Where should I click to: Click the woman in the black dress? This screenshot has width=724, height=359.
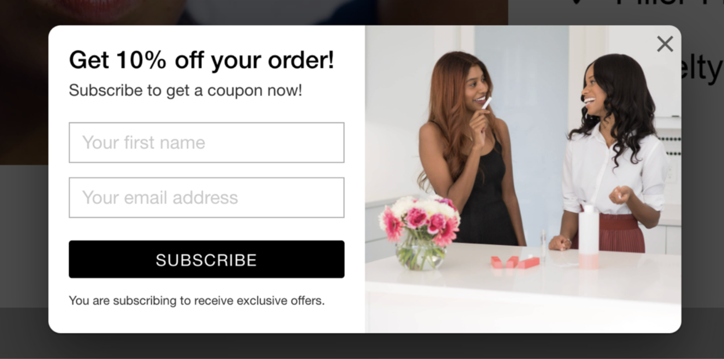[x=470, y=152]
